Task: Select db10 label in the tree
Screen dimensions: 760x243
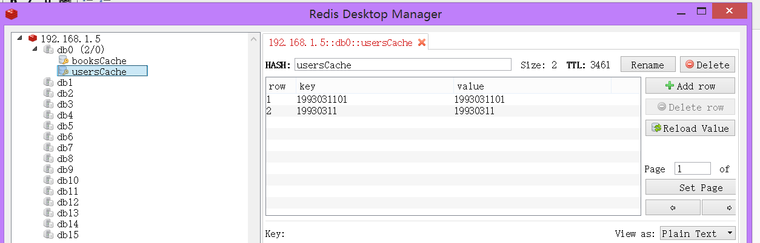Action: click(x=68, y=180)
